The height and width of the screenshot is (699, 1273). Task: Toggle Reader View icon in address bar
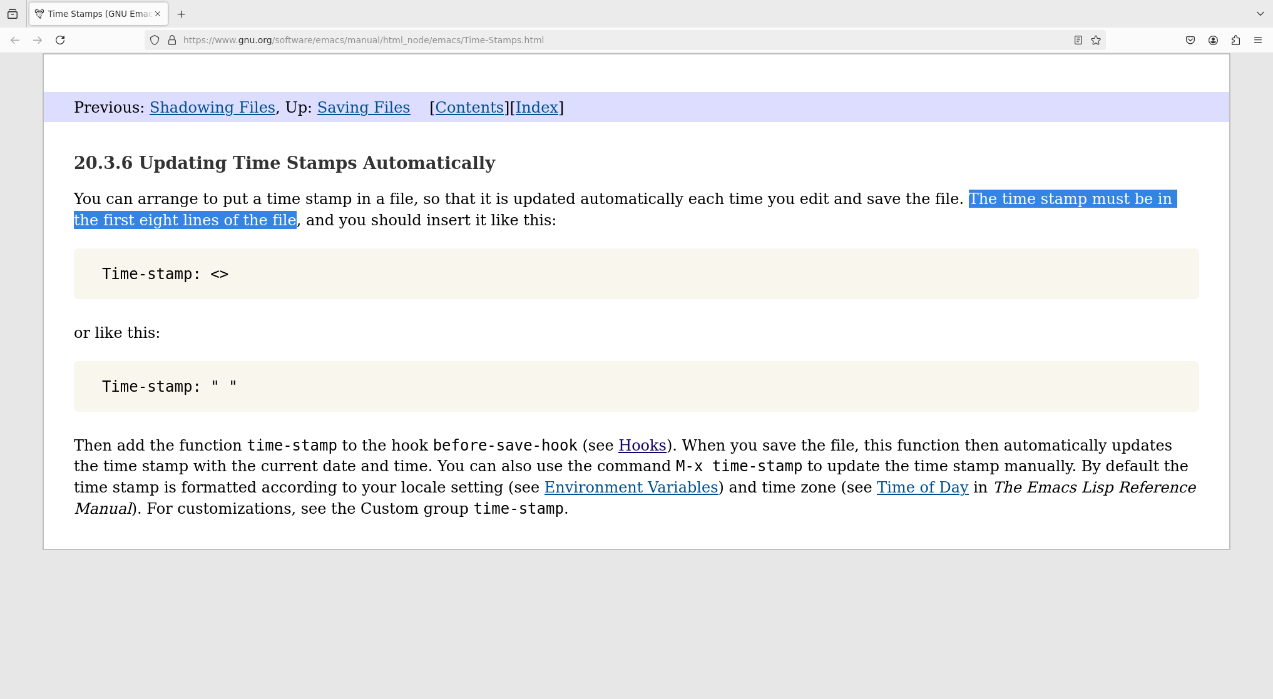click(x=1078, y=40)
